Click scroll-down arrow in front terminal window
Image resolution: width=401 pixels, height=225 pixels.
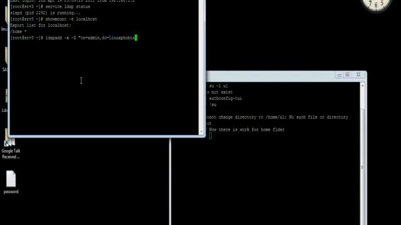(201, 132)
